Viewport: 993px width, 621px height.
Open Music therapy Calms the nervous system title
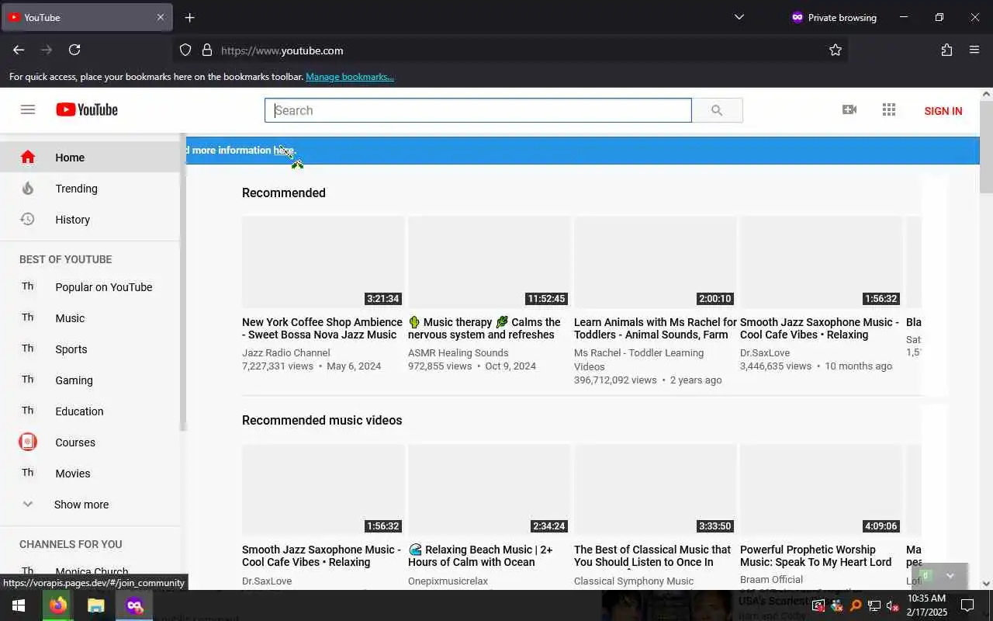[x=484, y=328]
